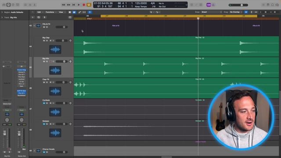
Task: Click the vertical auto zoom icon
Action: (x=252, y=12)
